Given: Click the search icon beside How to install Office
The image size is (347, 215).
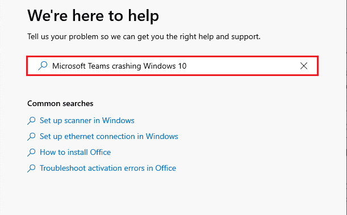Looking at the screenshot, I should 31,153.
